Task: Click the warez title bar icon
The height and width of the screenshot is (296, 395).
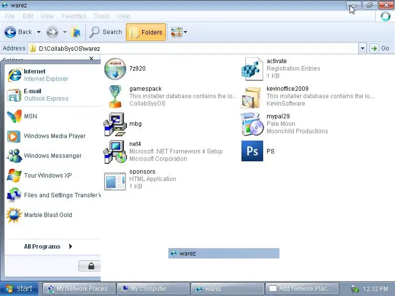Action: (x=5, y=5)
